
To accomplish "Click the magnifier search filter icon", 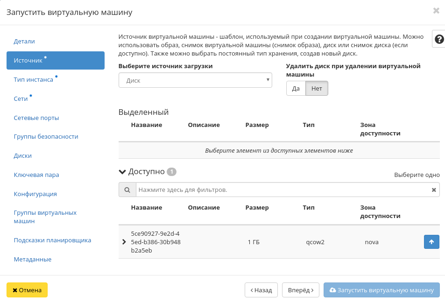I will pyautogui.click(x=127, y=190).
